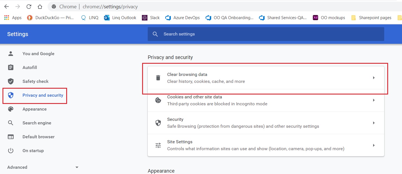This screenshot has height=174, width=402.
Task: Select Appearance in the sidebar
Action: (34, 109)
